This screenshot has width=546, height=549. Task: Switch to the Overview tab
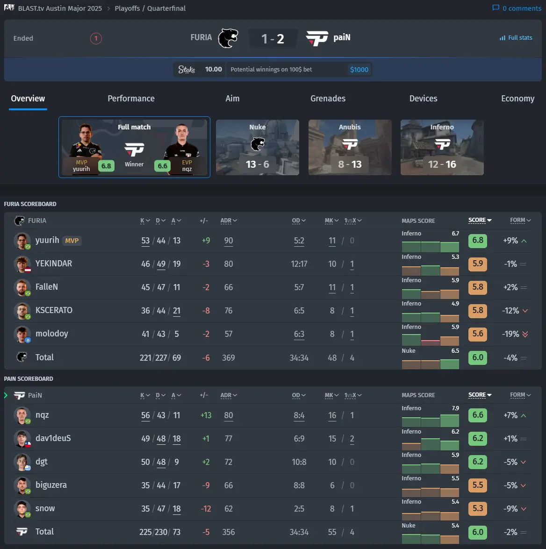click(28, 99)
